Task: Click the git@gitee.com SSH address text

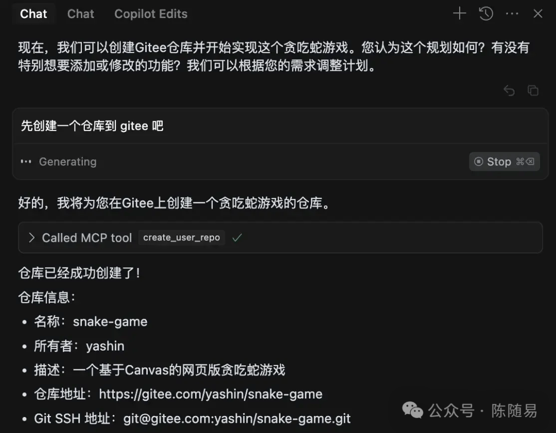Action: [237, 419]
